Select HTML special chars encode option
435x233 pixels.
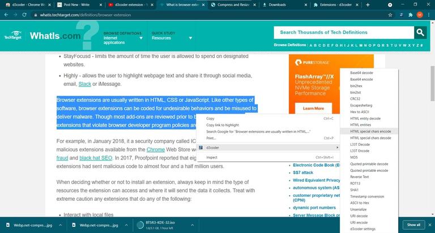[369, 132]
